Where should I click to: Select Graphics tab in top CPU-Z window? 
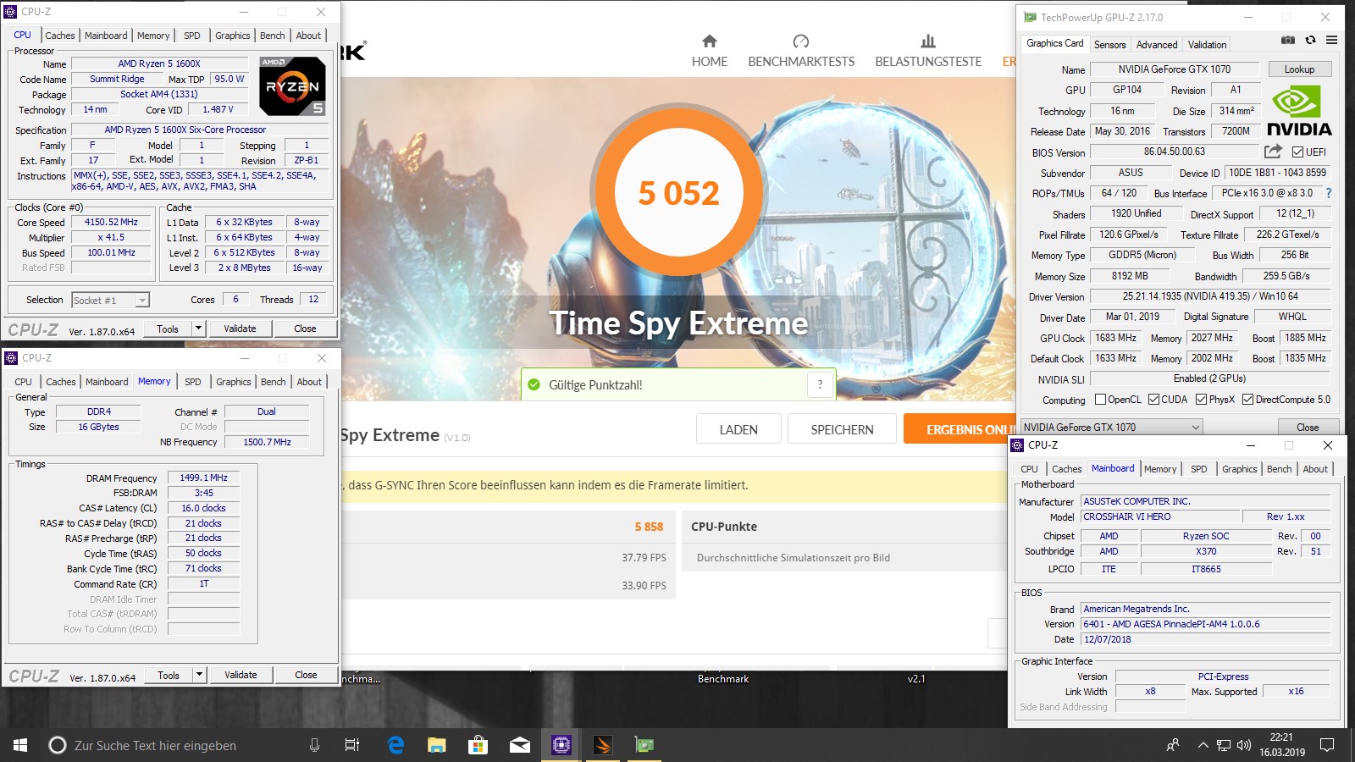233,36
